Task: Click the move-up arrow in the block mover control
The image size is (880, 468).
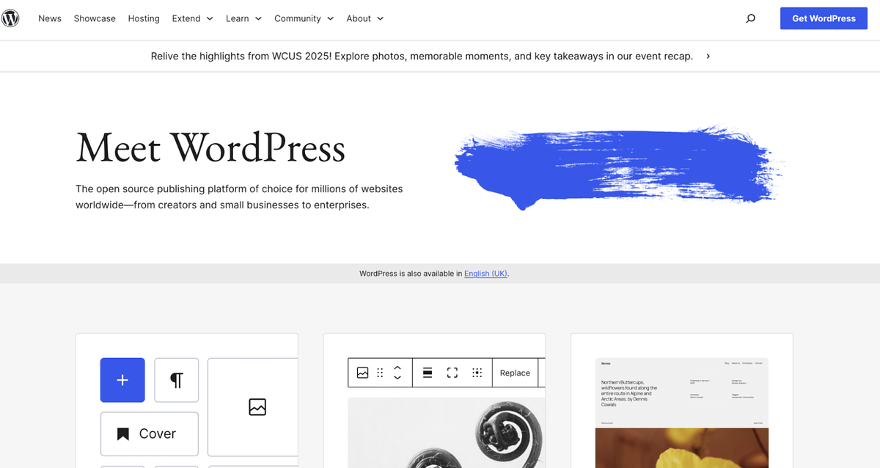Action: [x=397, y=368]
